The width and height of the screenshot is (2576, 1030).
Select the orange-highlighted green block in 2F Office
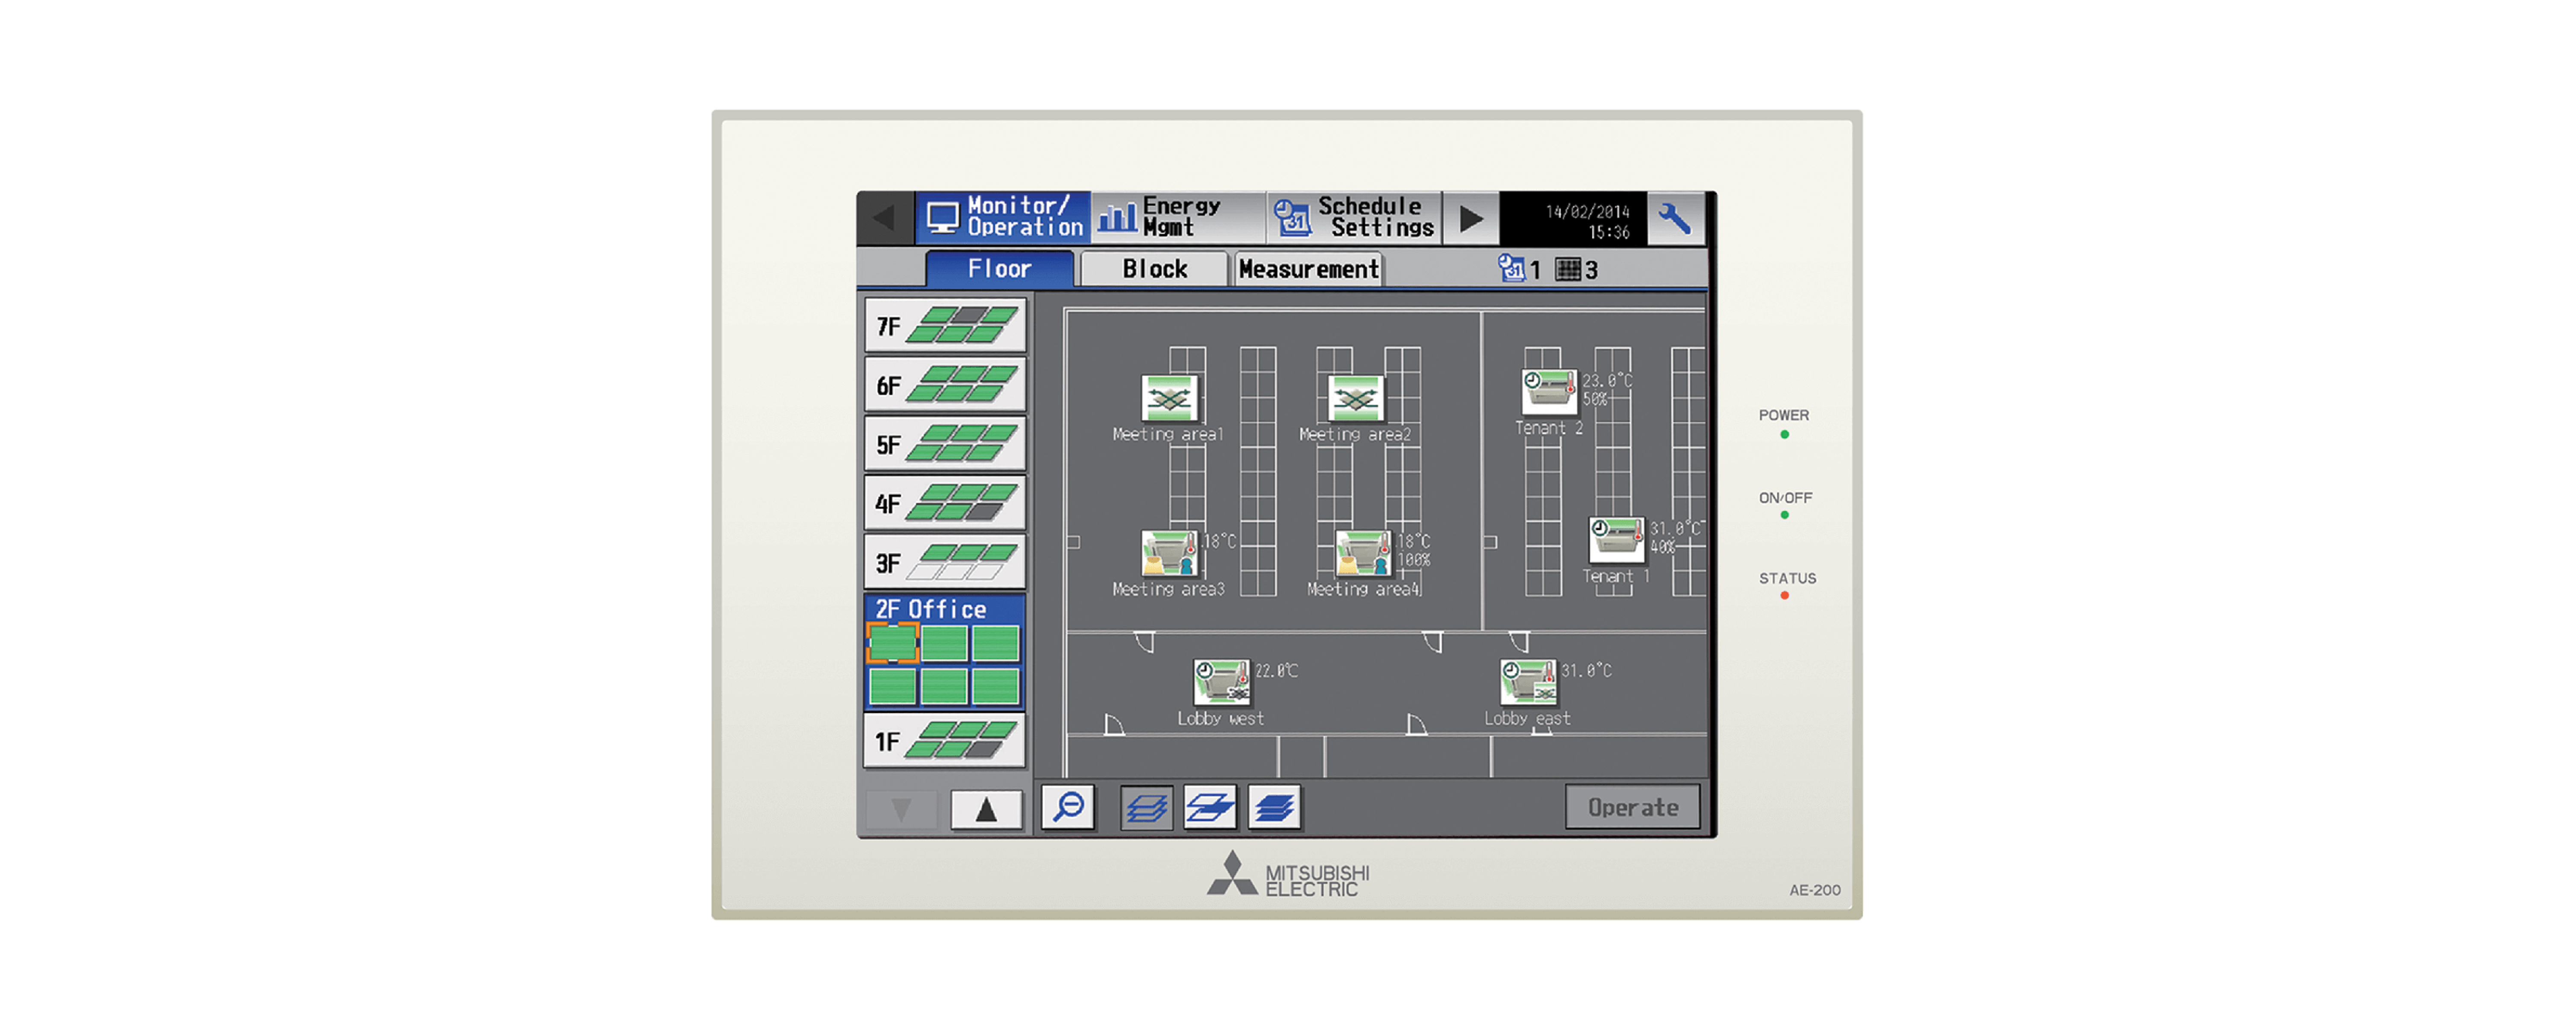click(x=892, y=643)
